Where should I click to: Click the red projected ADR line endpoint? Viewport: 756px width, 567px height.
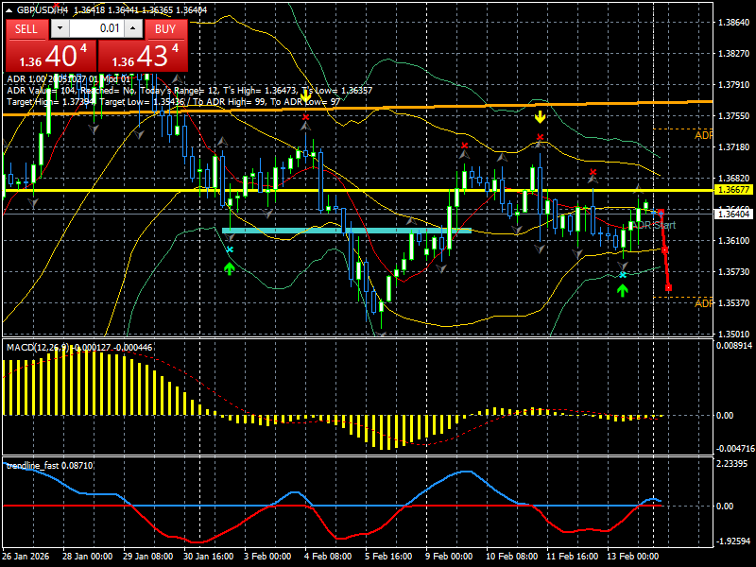point(668,288)
